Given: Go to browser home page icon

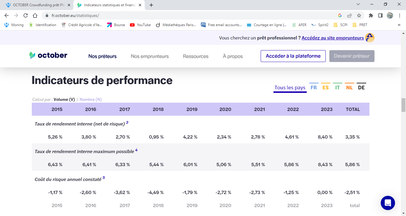Looking at the screenshot, I should (x=35, y=15).
